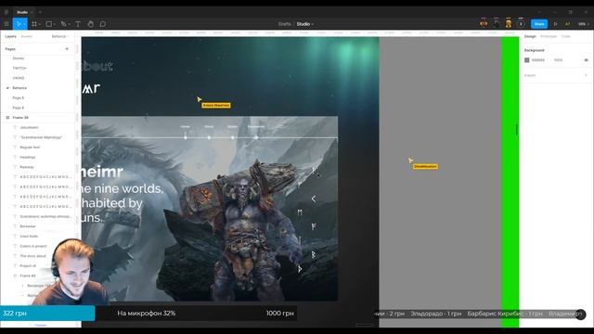The width and height of the screenshot is (594, 334).
Task: Open dropdown arrow beside Rectangle tool
Action: click(55, 24)
